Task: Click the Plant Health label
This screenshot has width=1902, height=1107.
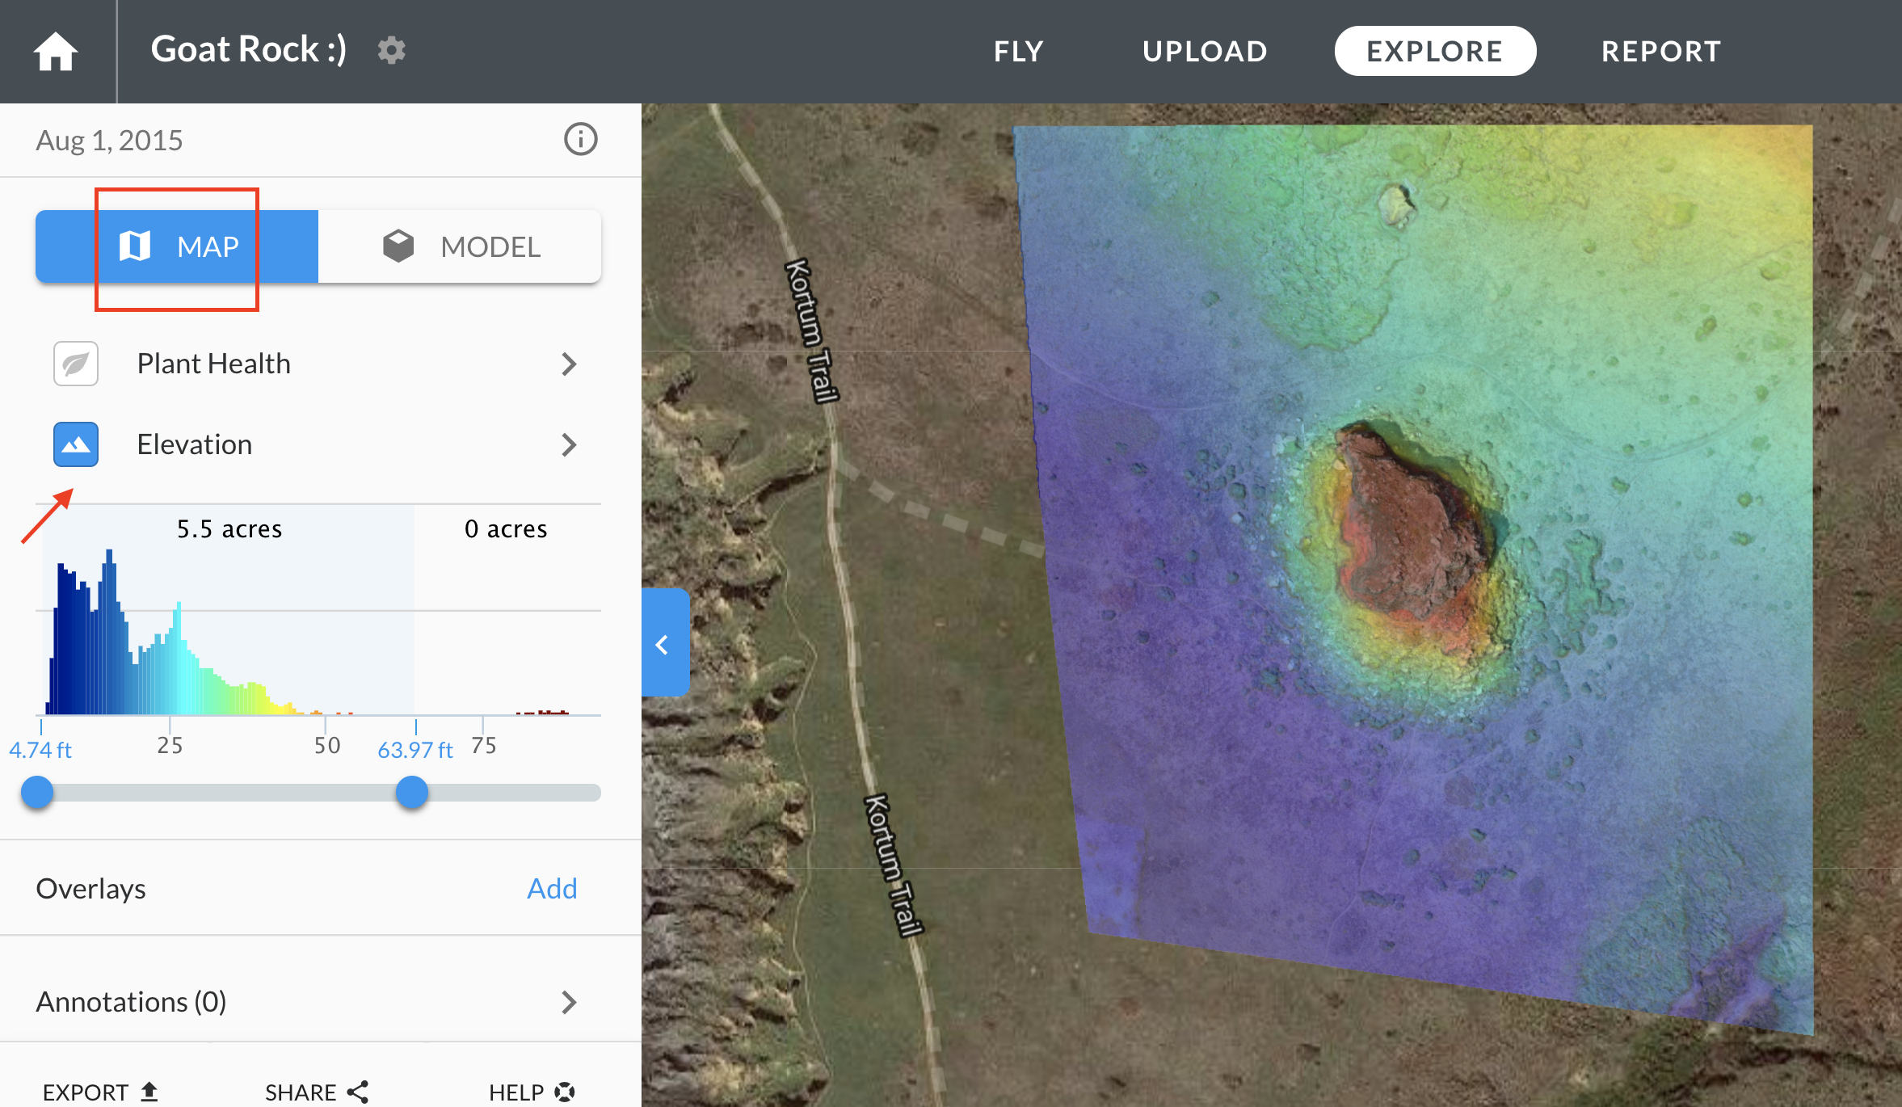Action: click(x=213, y=364)
